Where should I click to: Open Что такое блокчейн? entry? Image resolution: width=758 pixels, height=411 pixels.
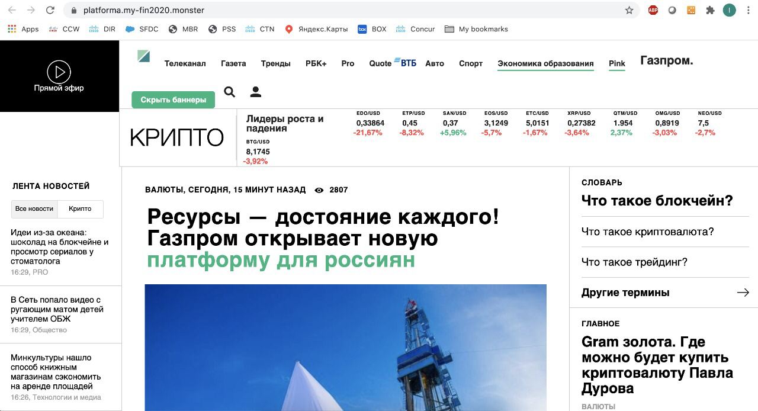[x=657, y=201]
